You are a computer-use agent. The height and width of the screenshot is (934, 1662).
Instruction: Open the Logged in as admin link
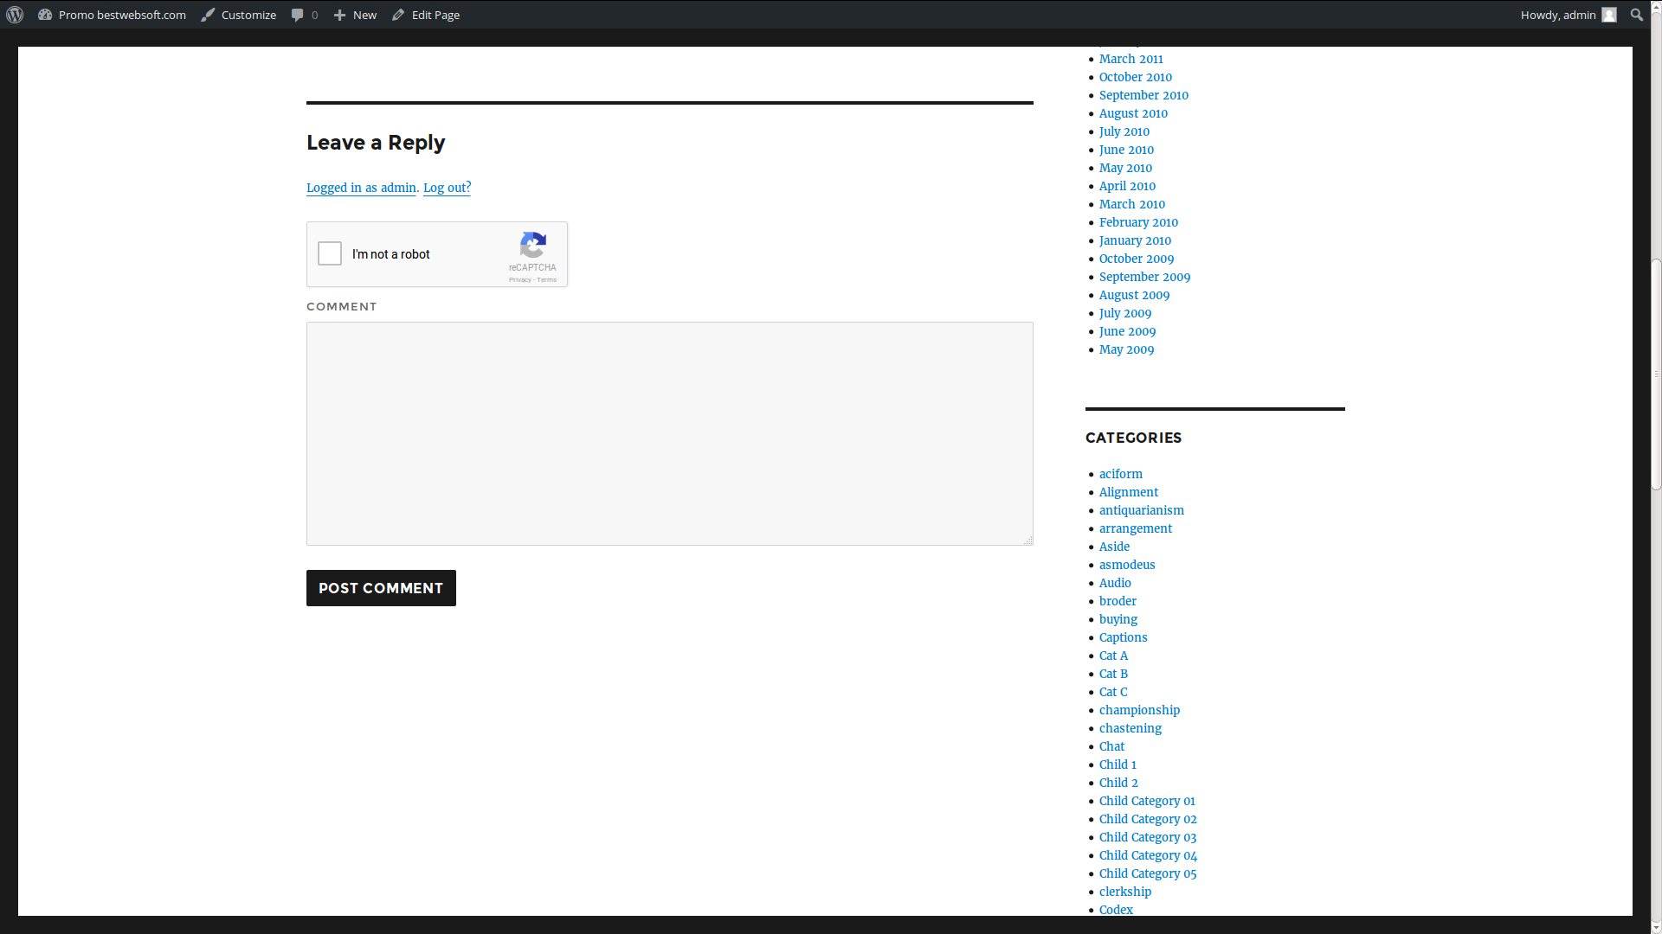click(361, 188)
